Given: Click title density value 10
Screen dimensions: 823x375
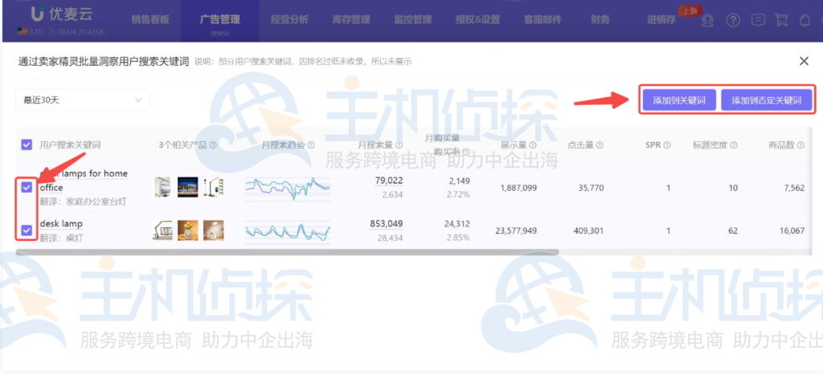Looking at the screenshot, I should pyautogui.click(x=733, y=187).
